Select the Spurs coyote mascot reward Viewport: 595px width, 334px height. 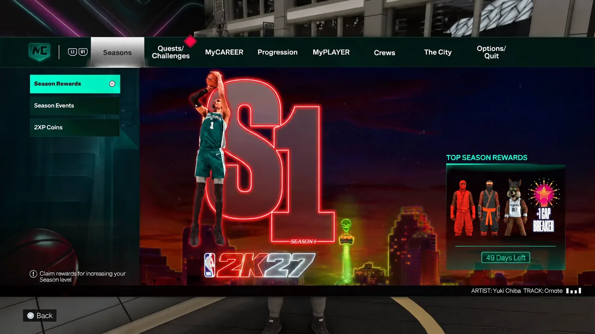[515, 207]
